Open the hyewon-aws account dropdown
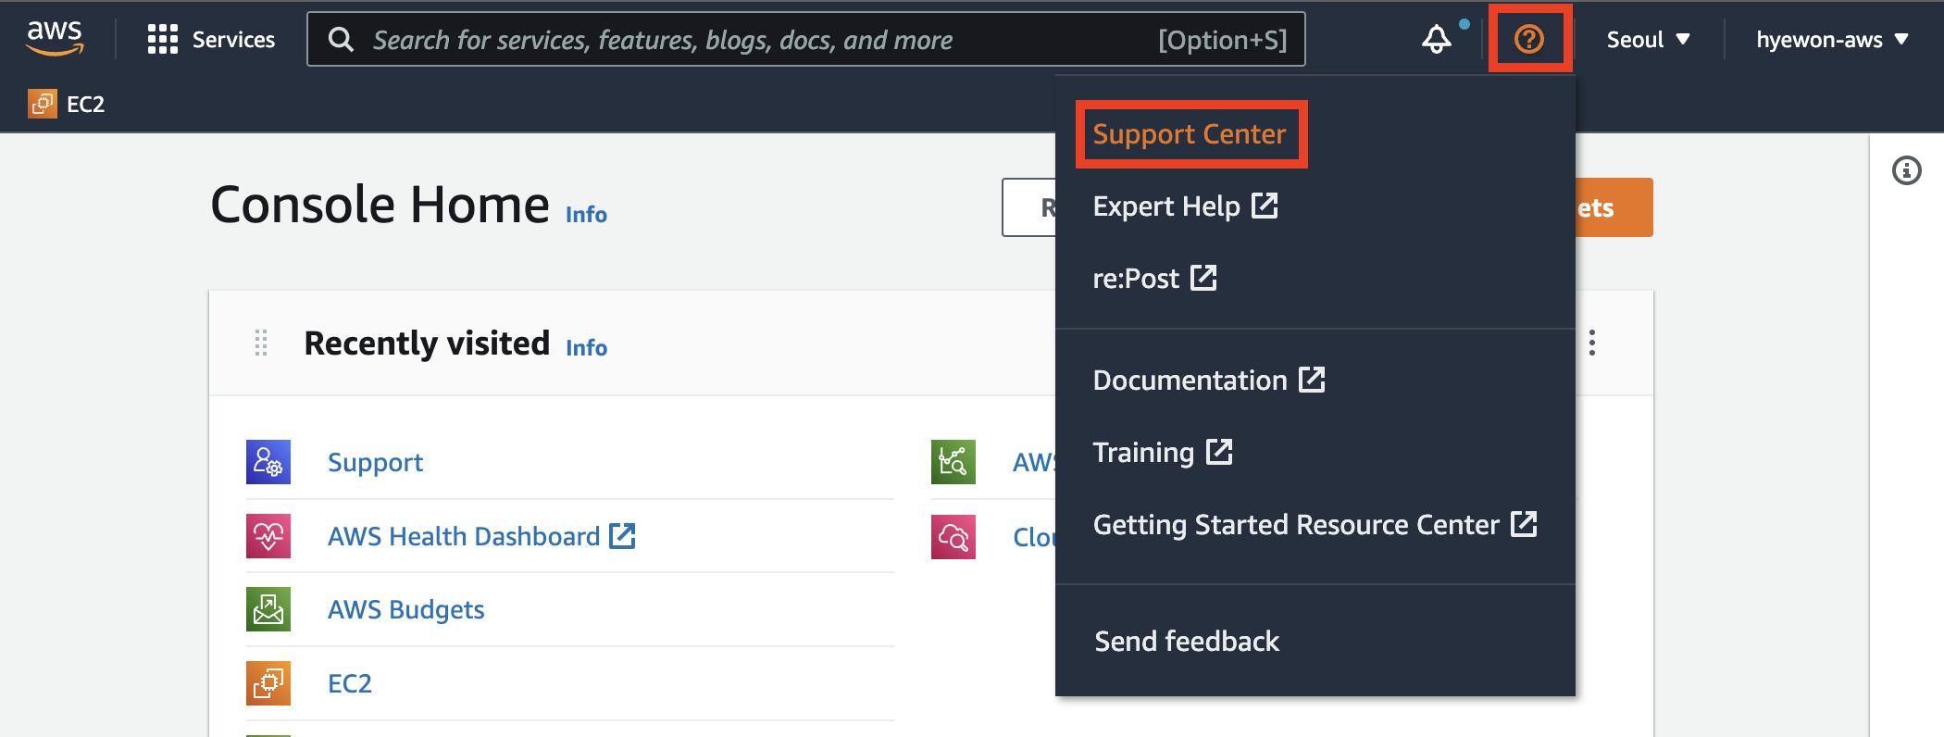1944x737 pixels. tap(1832, 40)
